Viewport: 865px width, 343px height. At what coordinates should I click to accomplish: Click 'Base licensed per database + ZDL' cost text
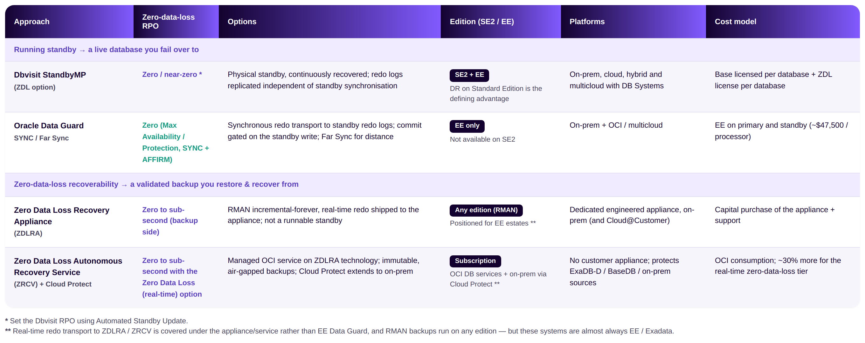click(x=773, y=80)
